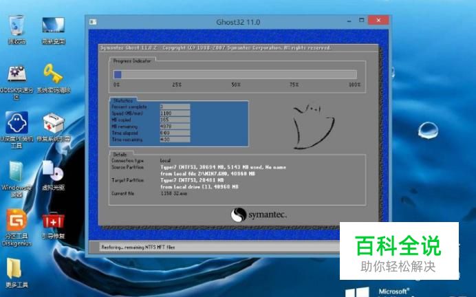The height and width of the screenshot is (297, 476).
Task: Minimize the Ghost32 11.0 window
Action: pos(349,21)
